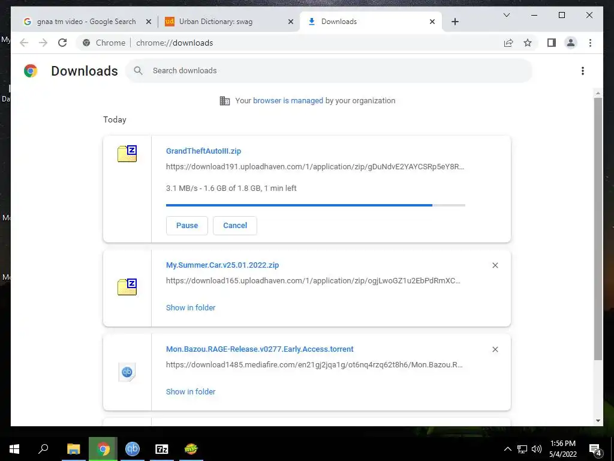Click the scrollbar up arrow
This screenshot has width=614, height=461.
coord(598,93)
